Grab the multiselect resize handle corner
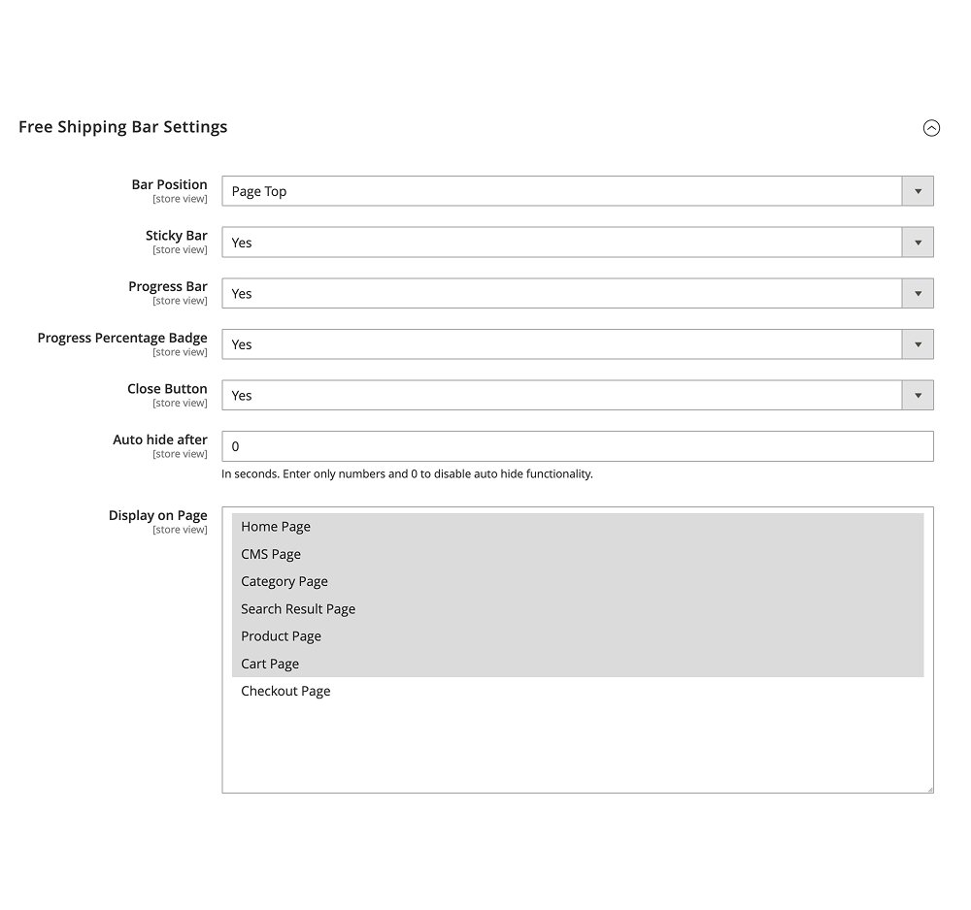 [929, 790]
